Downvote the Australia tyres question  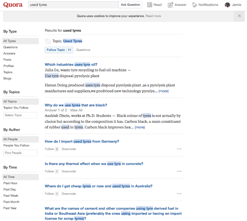point(69,193)
